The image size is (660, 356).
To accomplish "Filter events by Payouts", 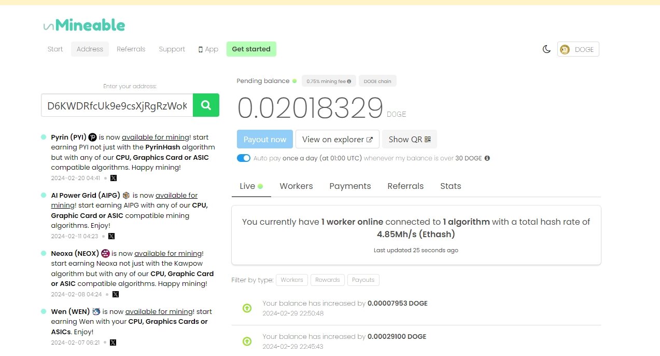I will coord(363,280).
